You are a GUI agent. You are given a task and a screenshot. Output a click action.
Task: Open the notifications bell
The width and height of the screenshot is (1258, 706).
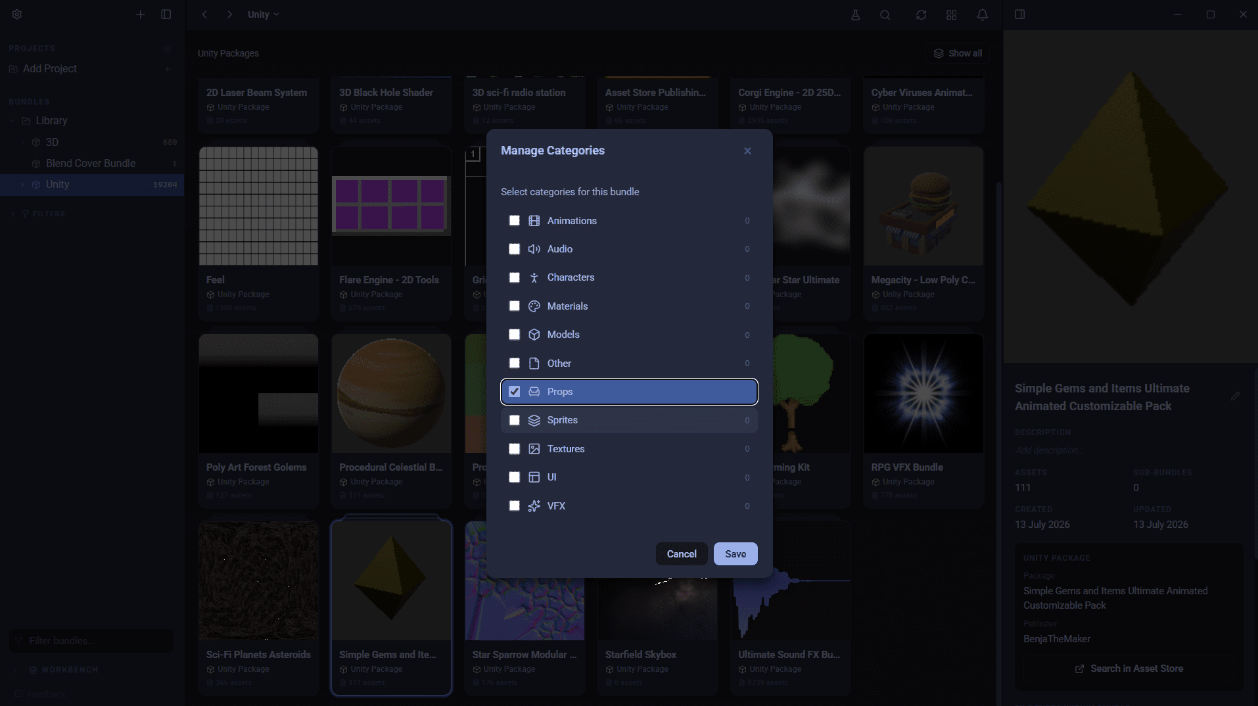click(983, 14)
